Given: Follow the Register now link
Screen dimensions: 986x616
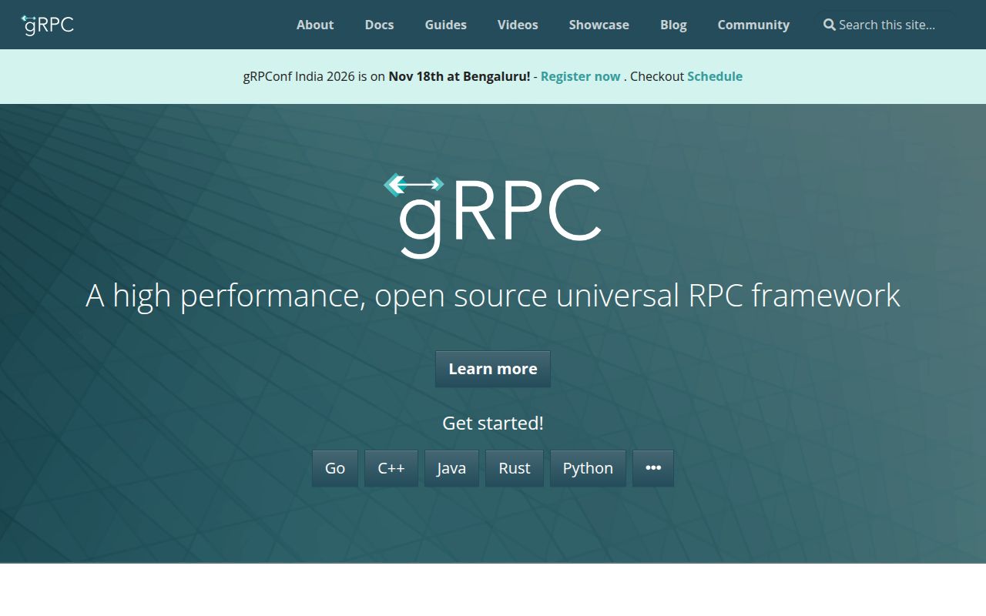Looking at the screenshot, I should [580, 76].
